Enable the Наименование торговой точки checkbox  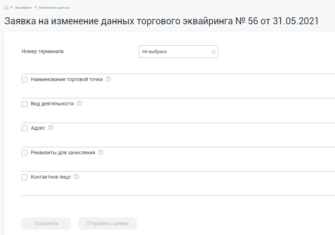[24, 79]
